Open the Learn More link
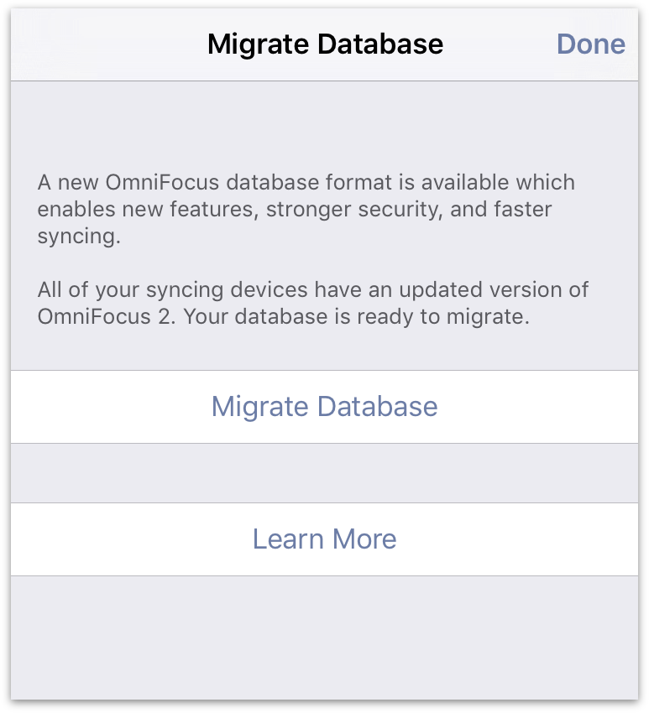Viewport: 649px width, 713px height. click(x=324, y=539)
